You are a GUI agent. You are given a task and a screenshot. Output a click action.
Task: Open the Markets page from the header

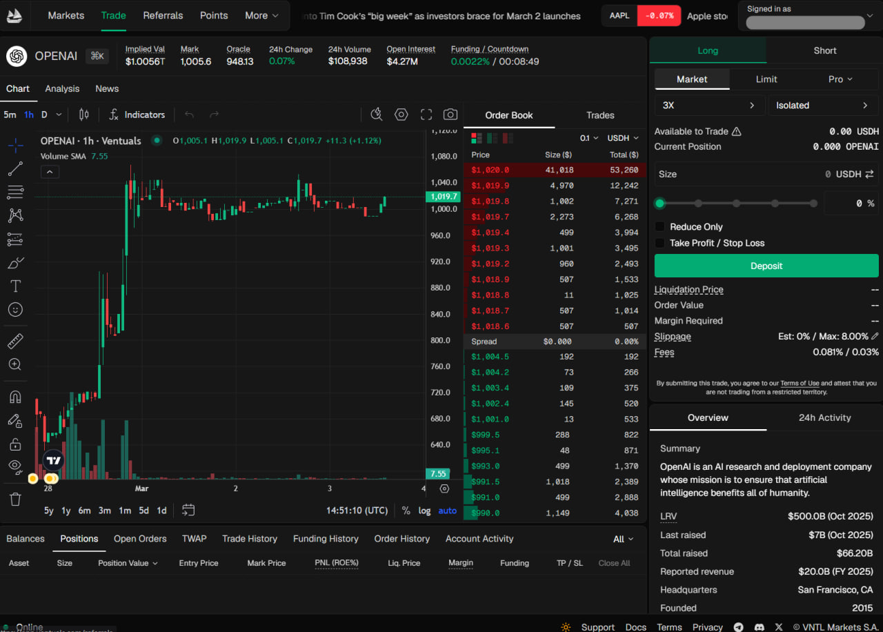[x=66, y=15]
